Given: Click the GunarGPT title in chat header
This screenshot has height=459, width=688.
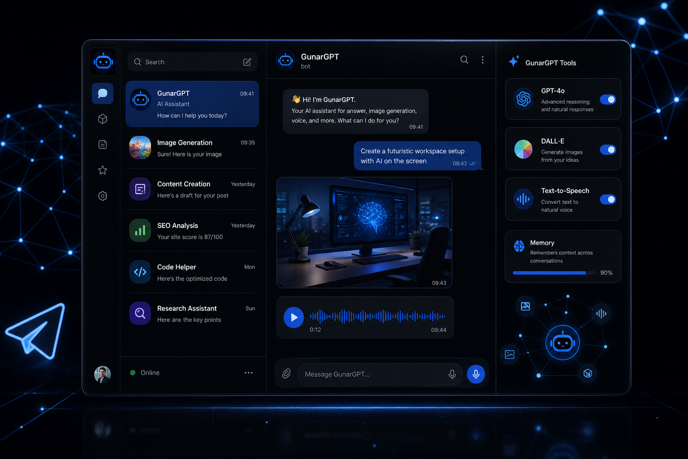Looking at the screenshot, I should point(320,57).
